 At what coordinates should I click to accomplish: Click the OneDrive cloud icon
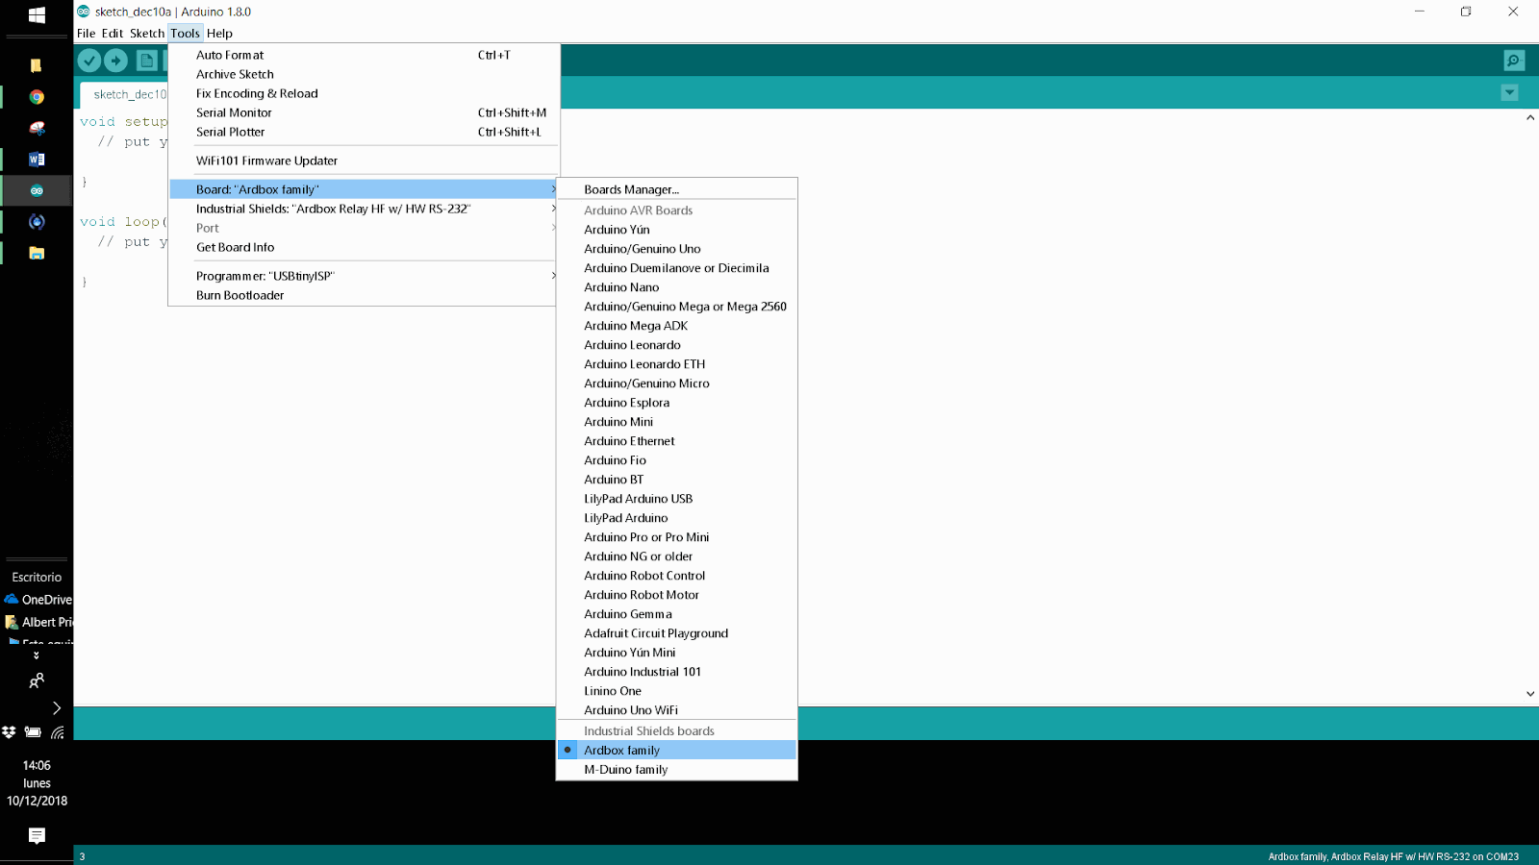tap(12, 599)
